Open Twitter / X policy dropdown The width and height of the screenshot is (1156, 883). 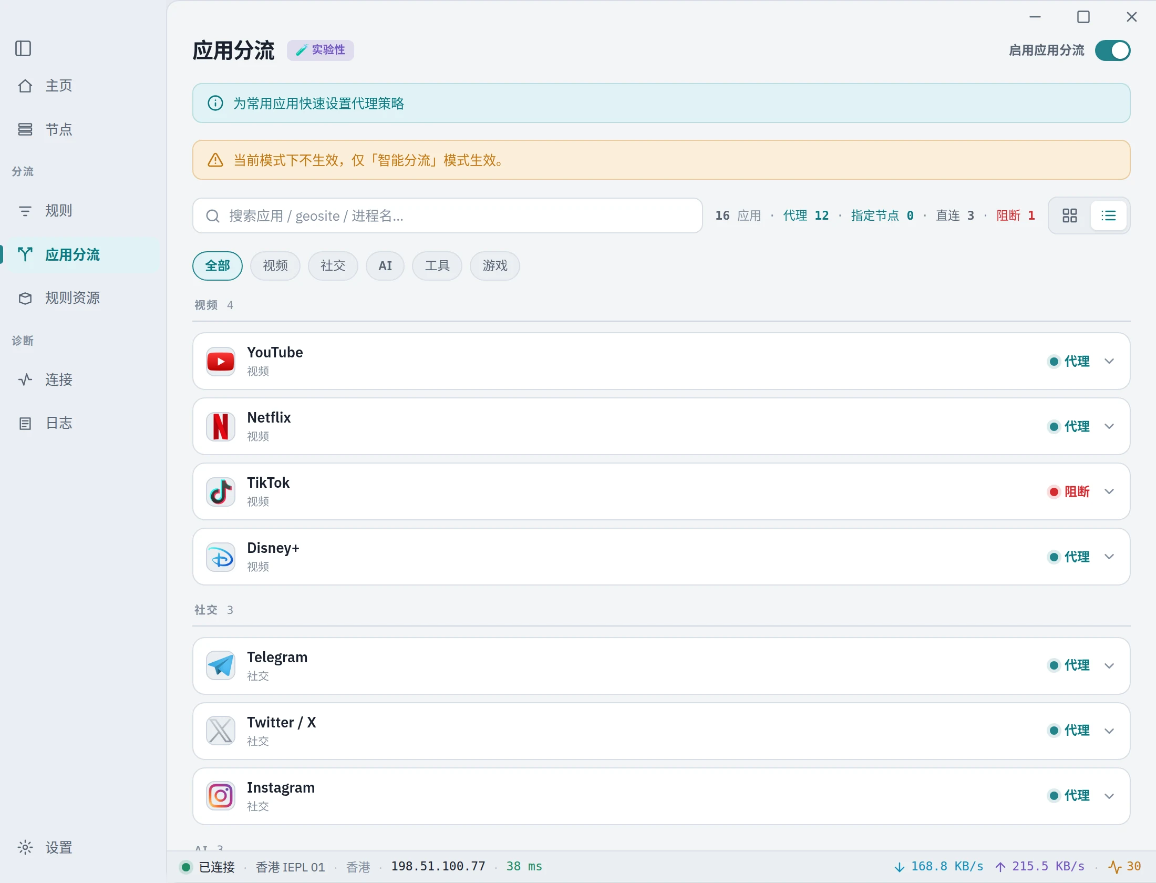[1081, 731]
